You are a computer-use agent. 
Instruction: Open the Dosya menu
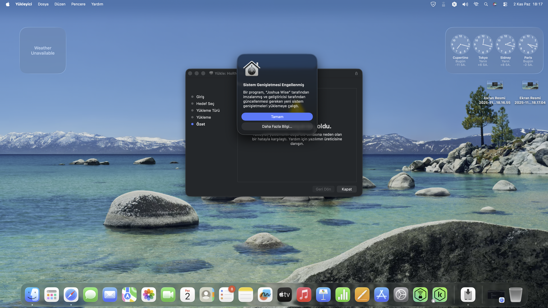(43, 4)
